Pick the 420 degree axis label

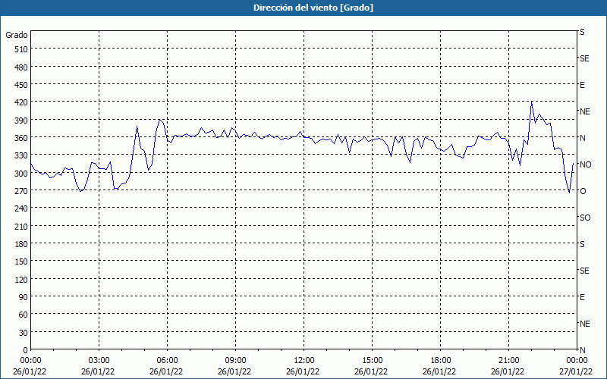(x=21, y=102)
